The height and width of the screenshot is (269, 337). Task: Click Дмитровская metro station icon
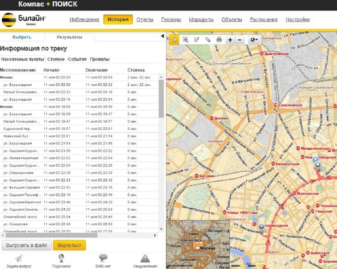(262, 54)
